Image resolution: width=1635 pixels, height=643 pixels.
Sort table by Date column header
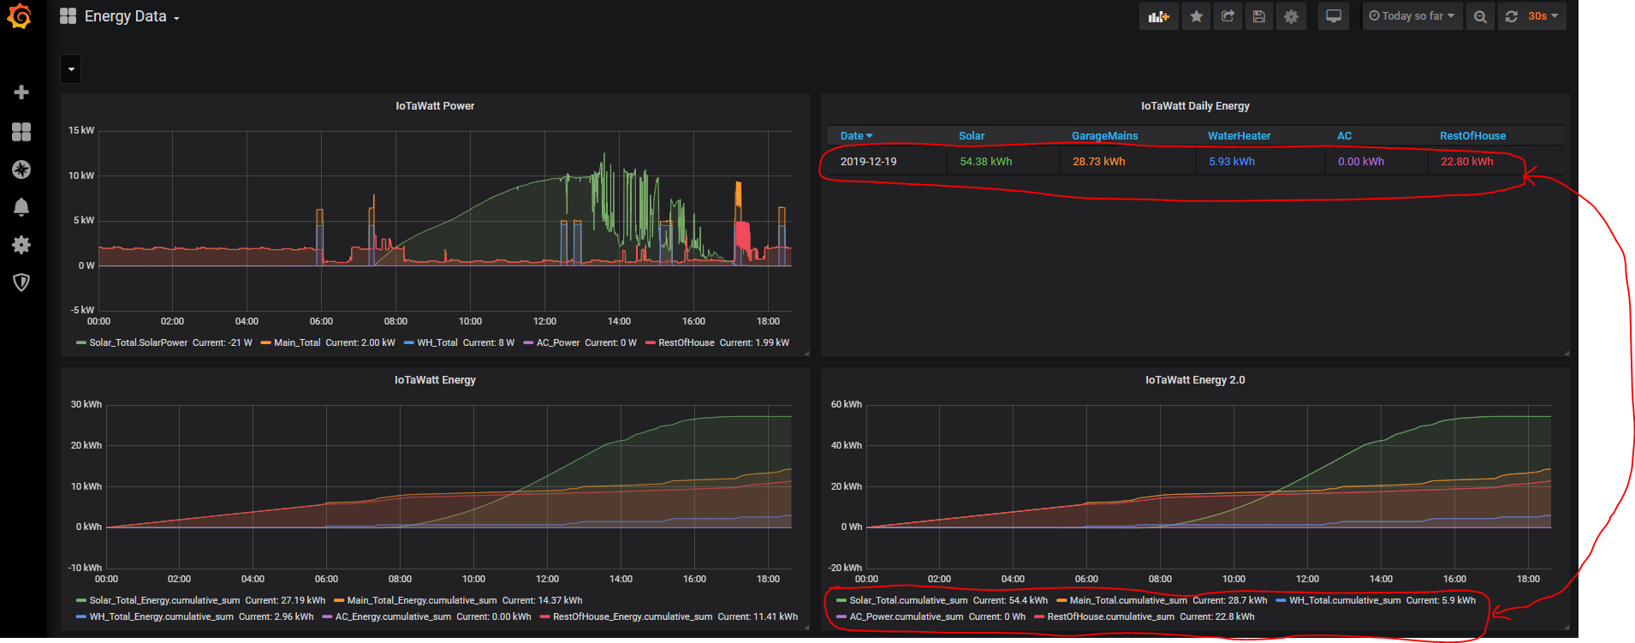click(856, 136)
